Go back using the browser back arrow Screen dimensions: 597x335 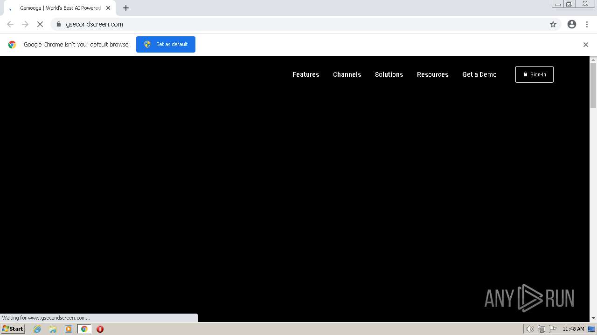click(x=10, y=24)
